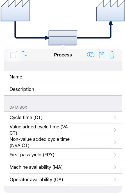
Task: Open Non-value added cycle time chevron
Action: point(115,142)
